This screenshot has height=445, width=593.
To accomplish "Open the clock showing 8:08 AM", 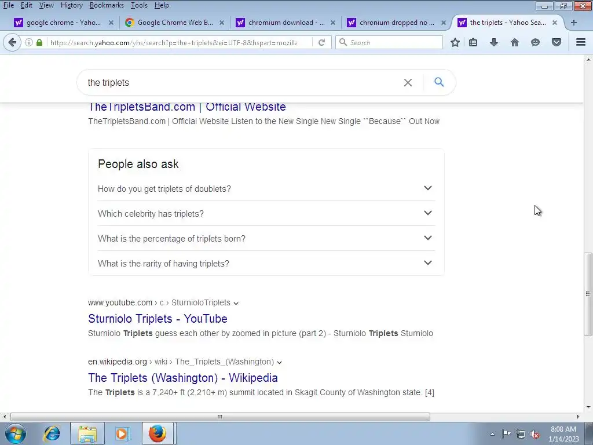I will pyautogui.click(x=563, y=433).
